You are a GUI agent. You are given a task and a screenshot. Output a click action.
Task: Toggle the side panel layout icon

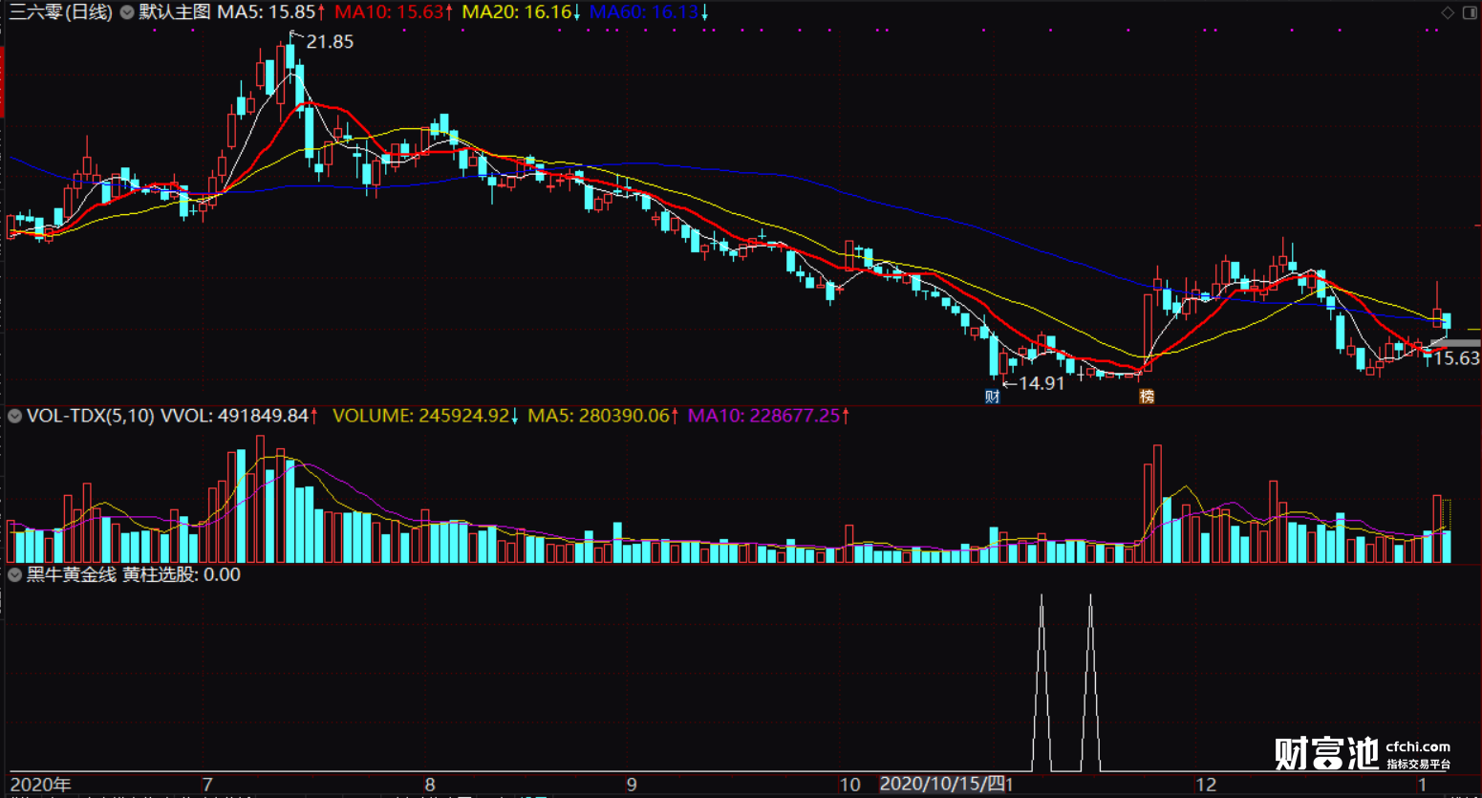(1470, 12)
